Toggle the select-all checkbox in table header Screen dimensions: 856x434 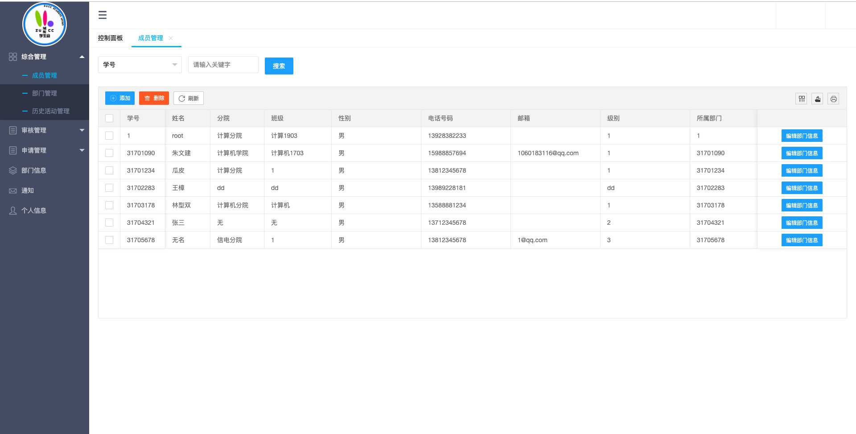[109, 118]
